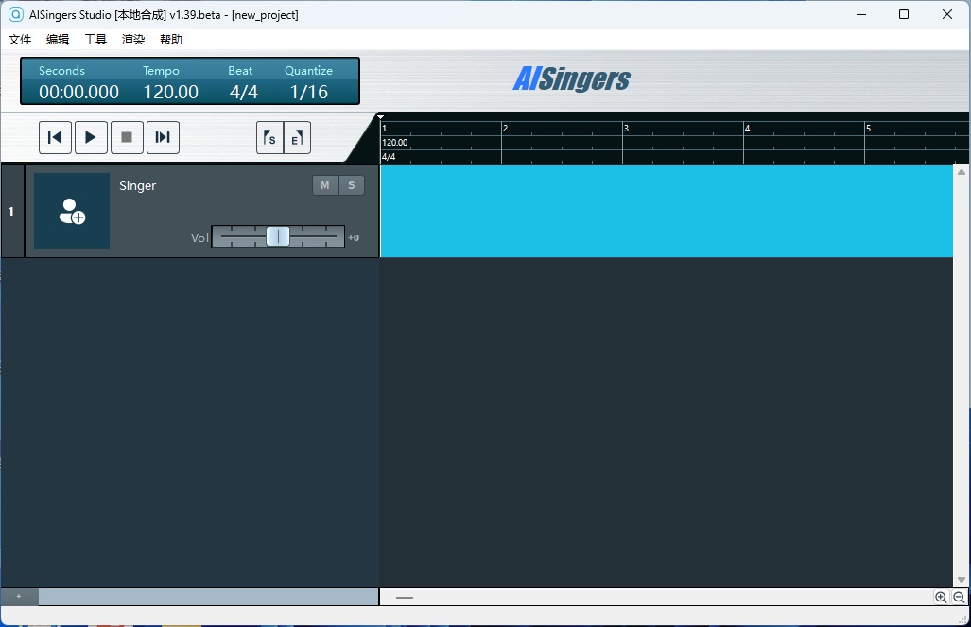Screen dimensions: 971x627
Task: Open the 渲染 menu
Action: pyautogui.click(x=133, y=40)
